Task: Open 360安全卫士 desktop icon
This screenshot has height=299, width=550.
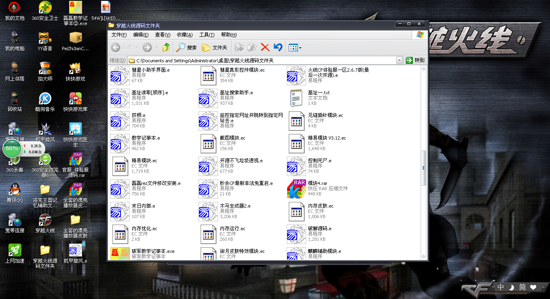Action: point(45,11)
